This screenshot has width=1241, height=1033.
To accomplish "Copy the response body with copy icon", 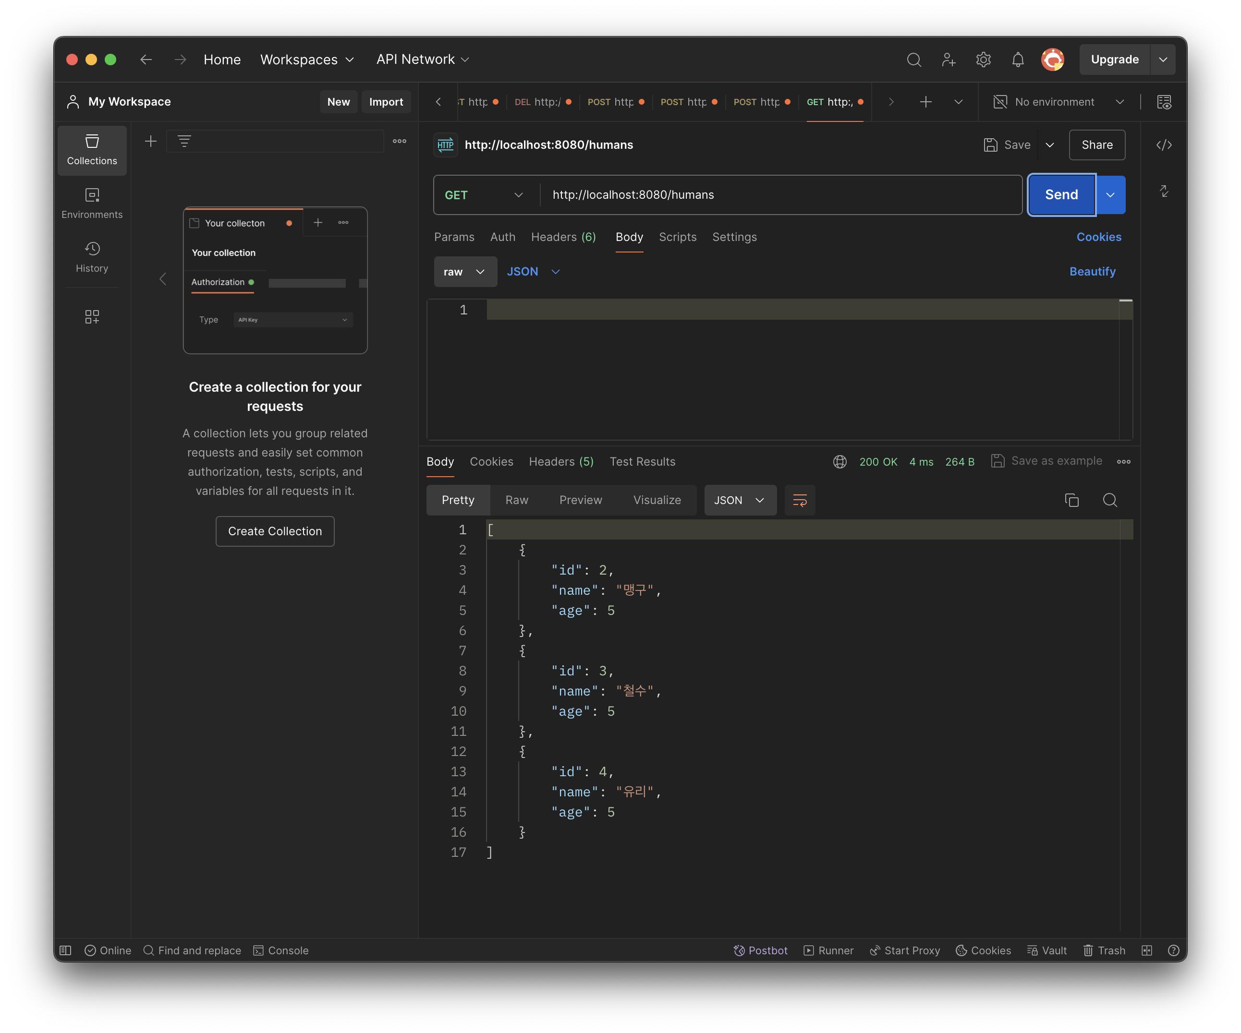I will click(1071, 500).
